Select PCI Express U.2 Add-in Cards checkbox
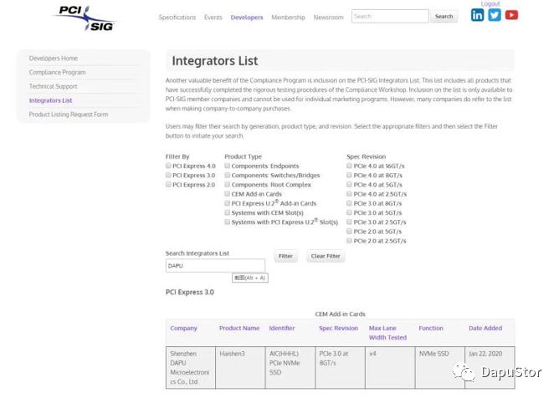 (x=227, y=202)
